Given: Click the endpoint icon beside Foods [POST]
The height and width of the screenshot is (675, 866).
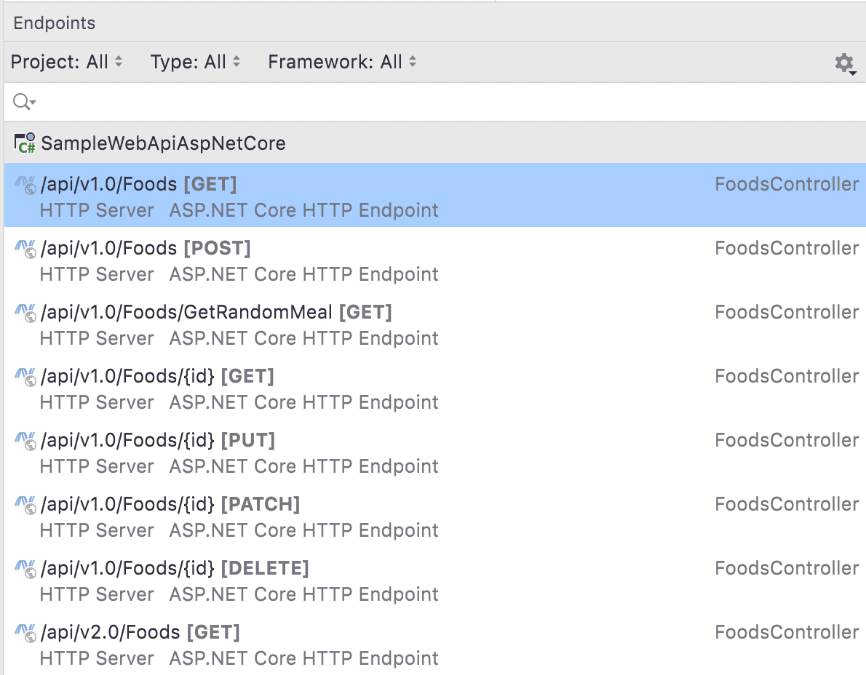Looking at the screenshot, I should 25,249.
